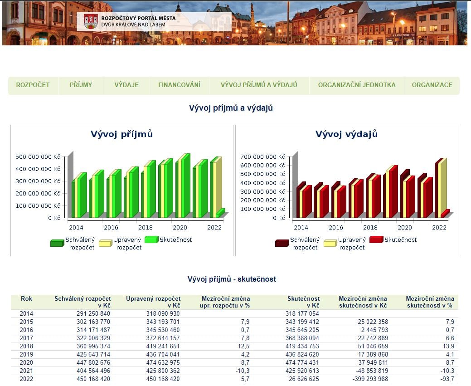Click yellow Upravený rozpočet legend icon in příjmů chart

coord(105,243)
